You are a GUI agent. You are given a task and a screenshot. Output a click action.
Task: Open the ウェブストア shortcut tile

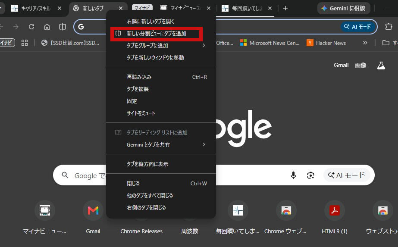pos(382,216)
